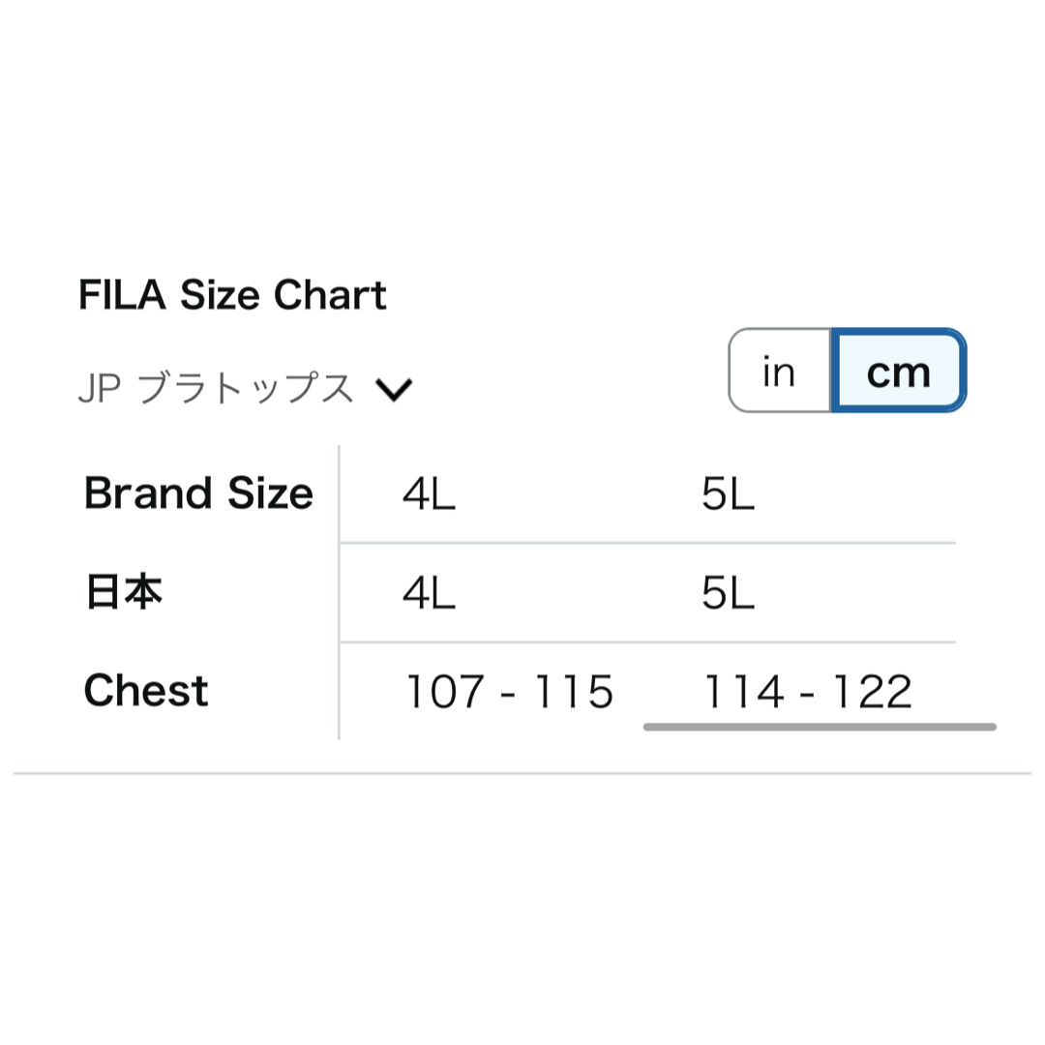Image resolution: width=1045 pixels, height=1045 pixels.
Task: Select the 5L brand size cell
Action: coord(728,494)
